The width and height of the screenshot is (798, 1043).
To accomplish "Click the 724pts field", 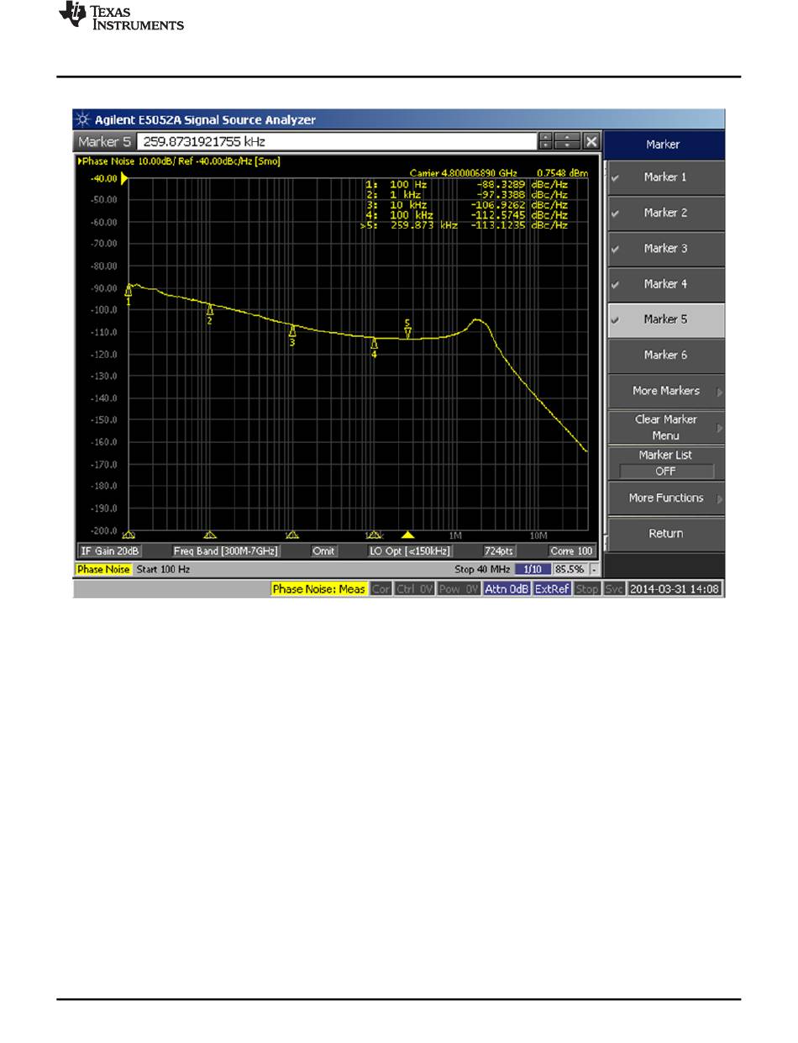I will pyautogui.click(x=499, y=551).
